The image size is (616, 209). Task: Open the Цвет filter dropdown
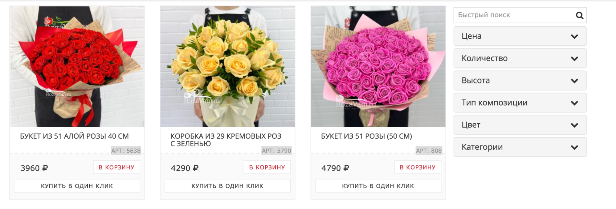tap(520, 125)
